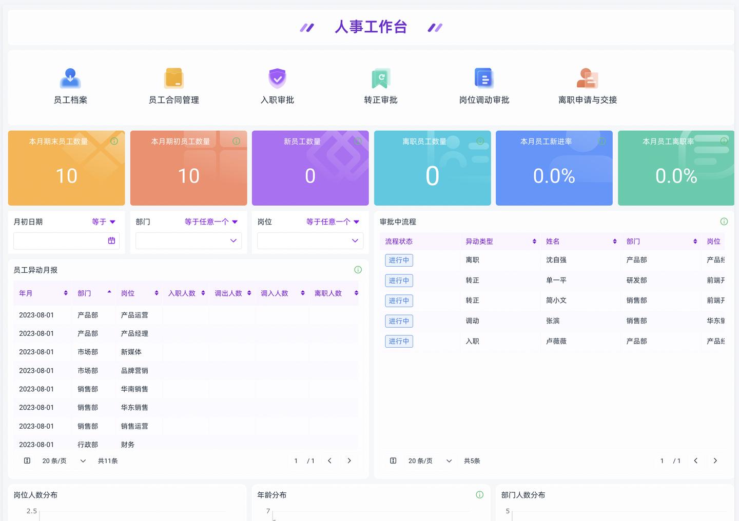Image resolution: width=739 pixels, height=521 pixels.
Task: Expand the 部门 filter select box
Action: [x=188, y=241]
